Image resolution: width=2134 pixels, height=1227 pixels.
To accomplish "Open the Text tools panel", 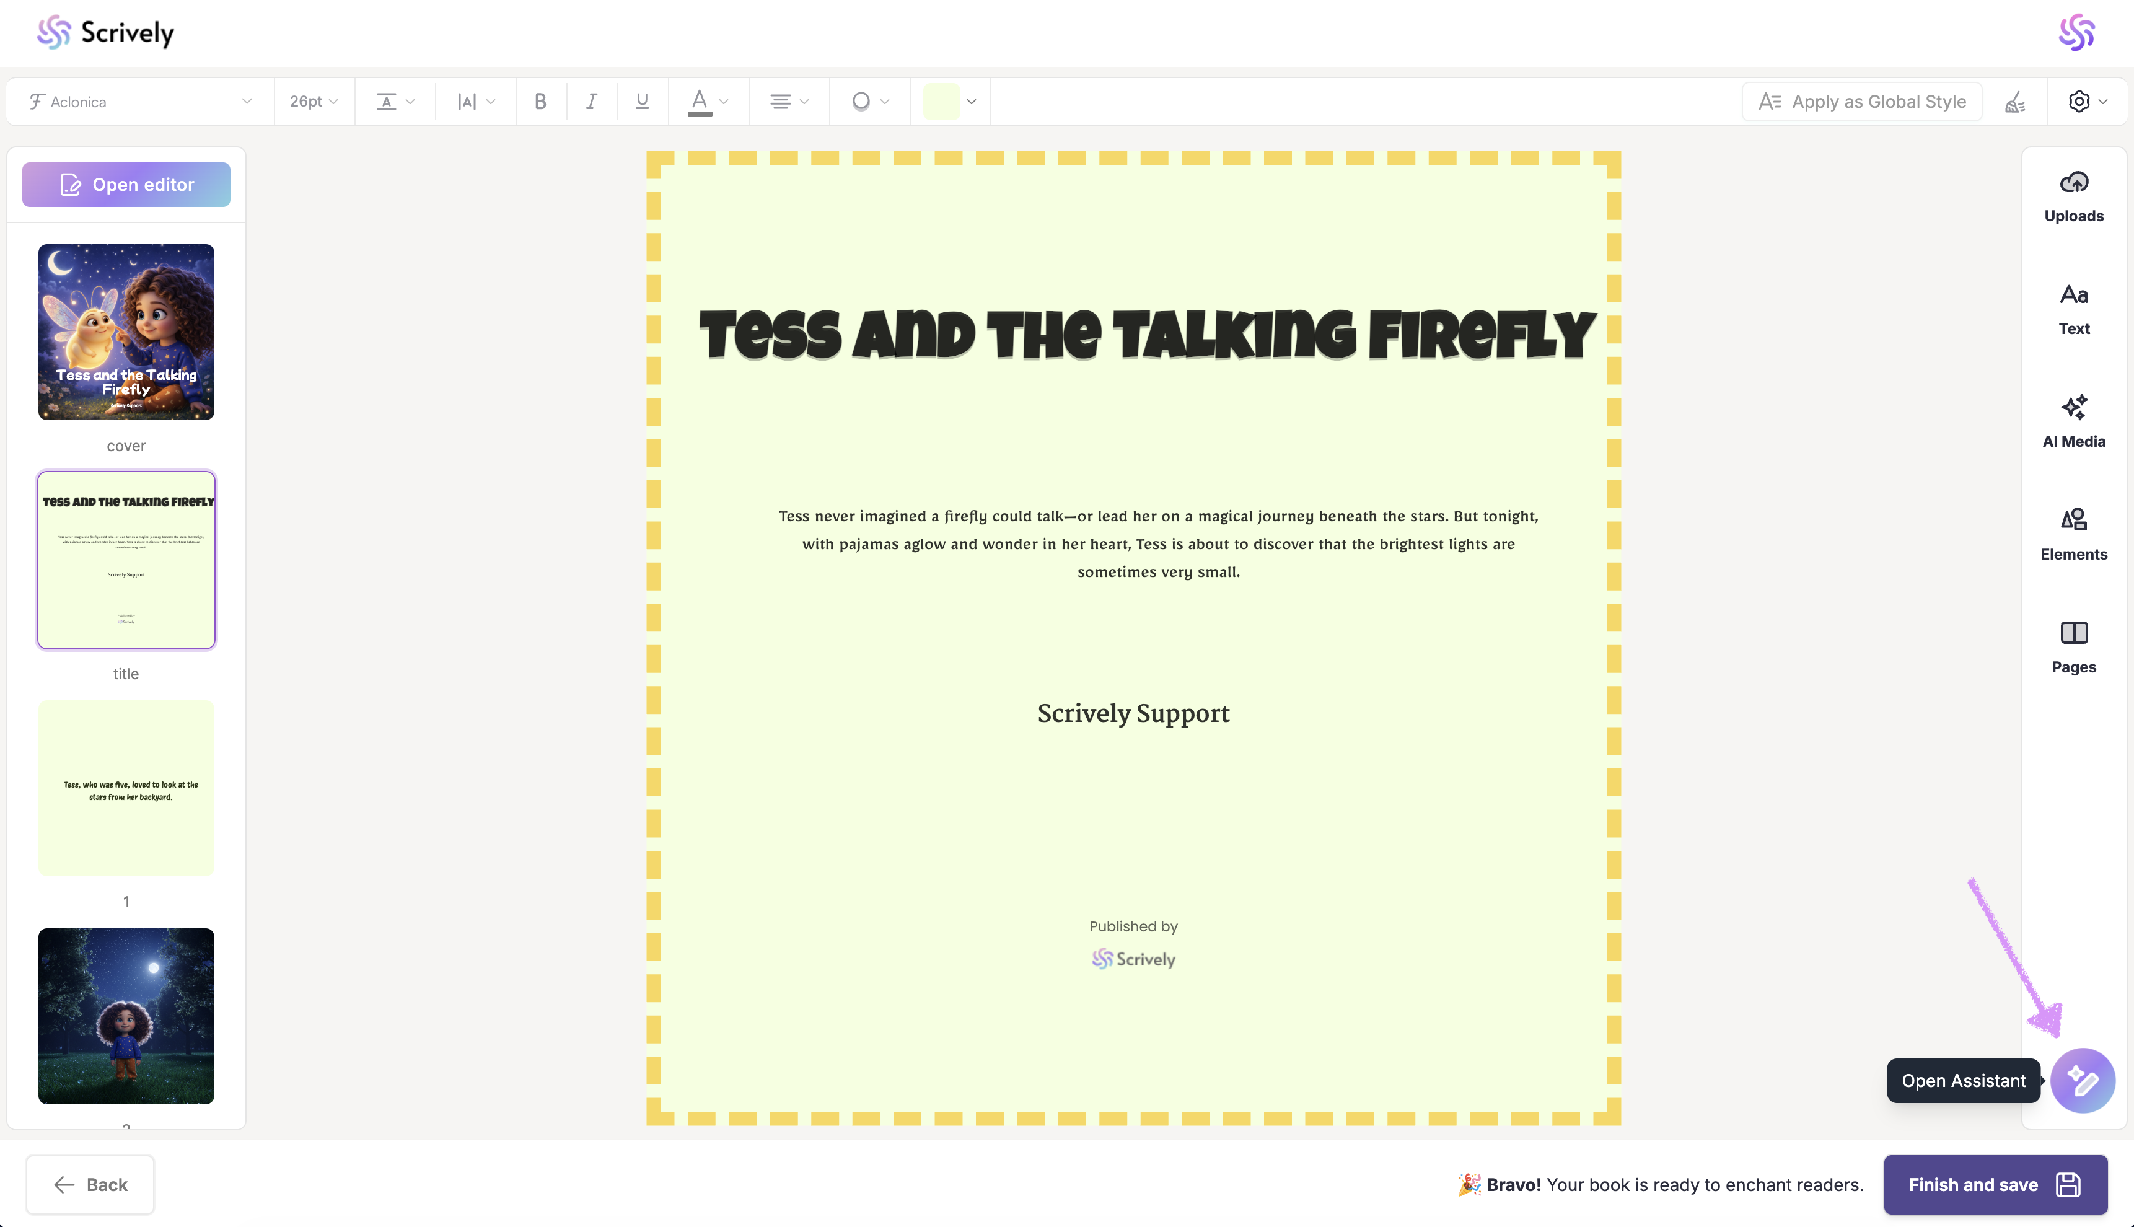I will [x=2073, y=310].
